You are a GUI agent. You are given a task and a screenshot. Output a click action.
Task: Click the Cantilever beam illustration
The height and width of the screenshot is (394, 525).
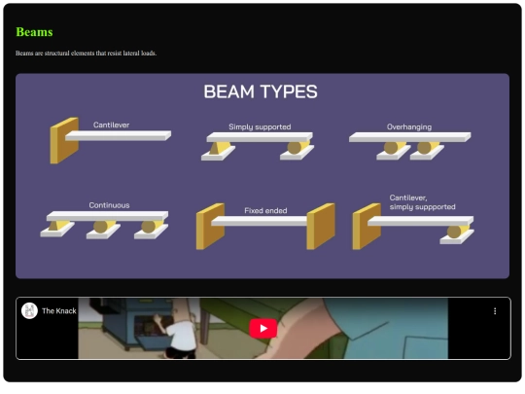pyautogui.click(x=111, y=140)
